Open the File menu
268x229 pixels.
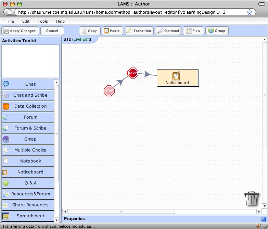pos(11,21)
